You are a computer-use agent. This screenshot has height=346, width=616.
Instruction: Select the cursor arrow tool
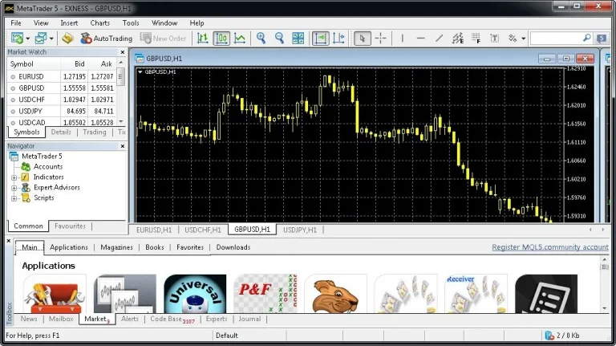click(x=363, y=39)
